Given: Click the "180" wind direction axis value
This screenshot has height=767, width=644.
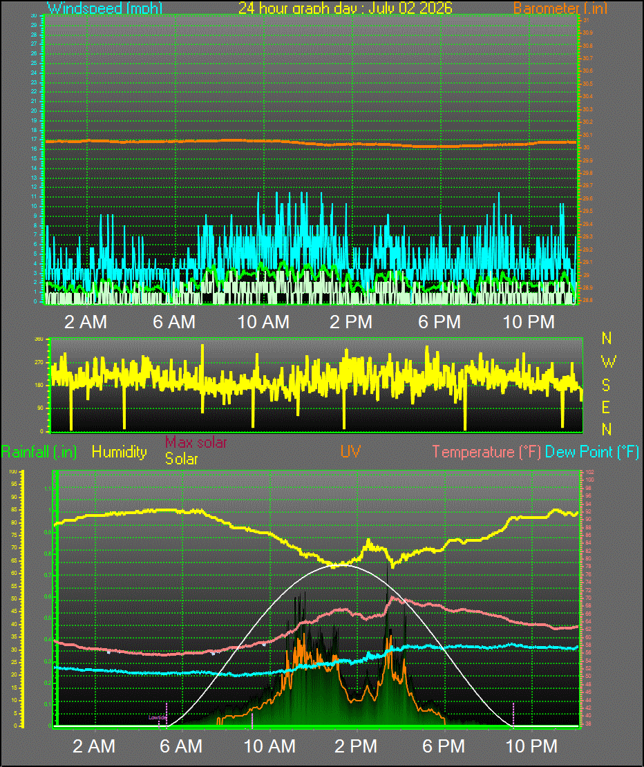Looking at the screenshot, I should click(x=39, y=386).
